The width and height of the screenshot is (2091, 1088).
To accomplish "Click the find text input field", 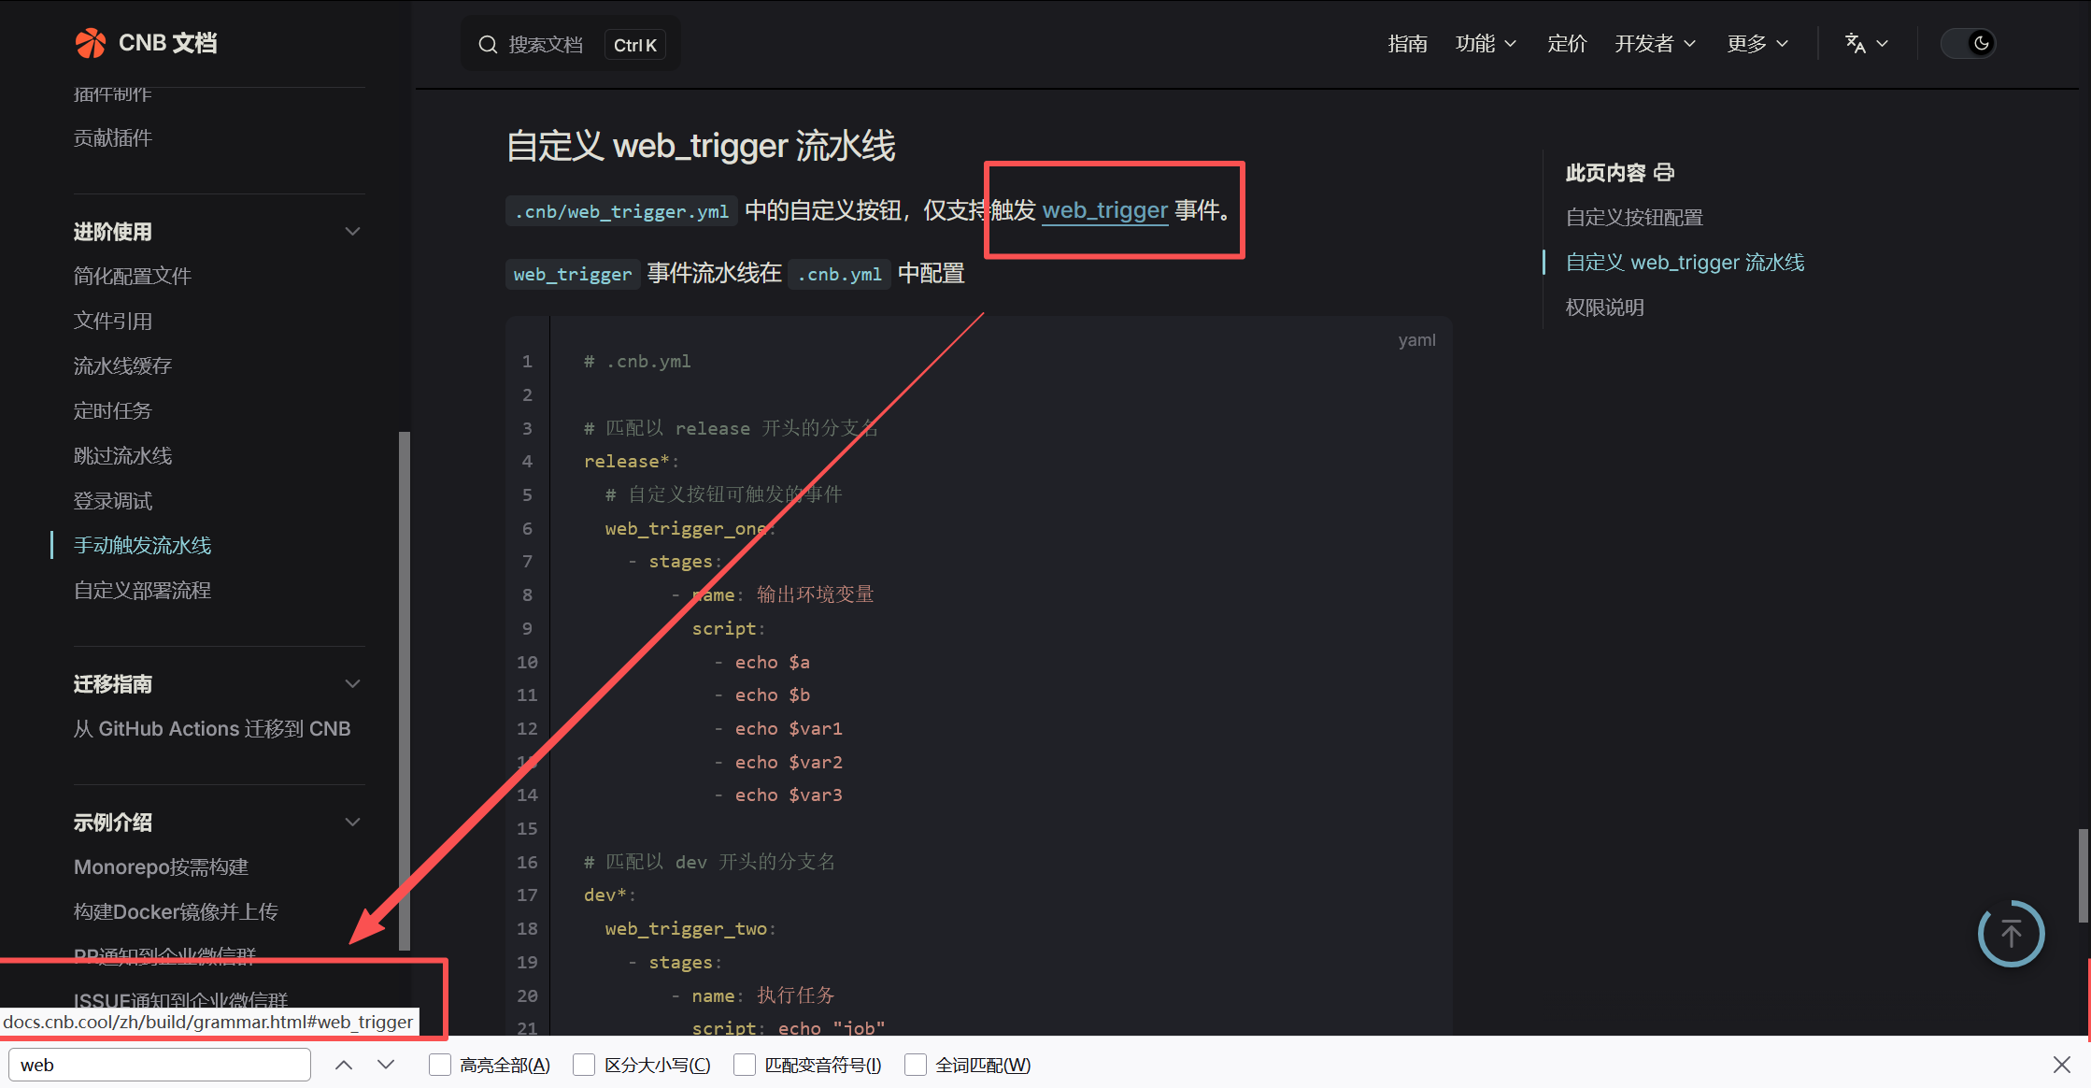I will tap(160, 1065).
